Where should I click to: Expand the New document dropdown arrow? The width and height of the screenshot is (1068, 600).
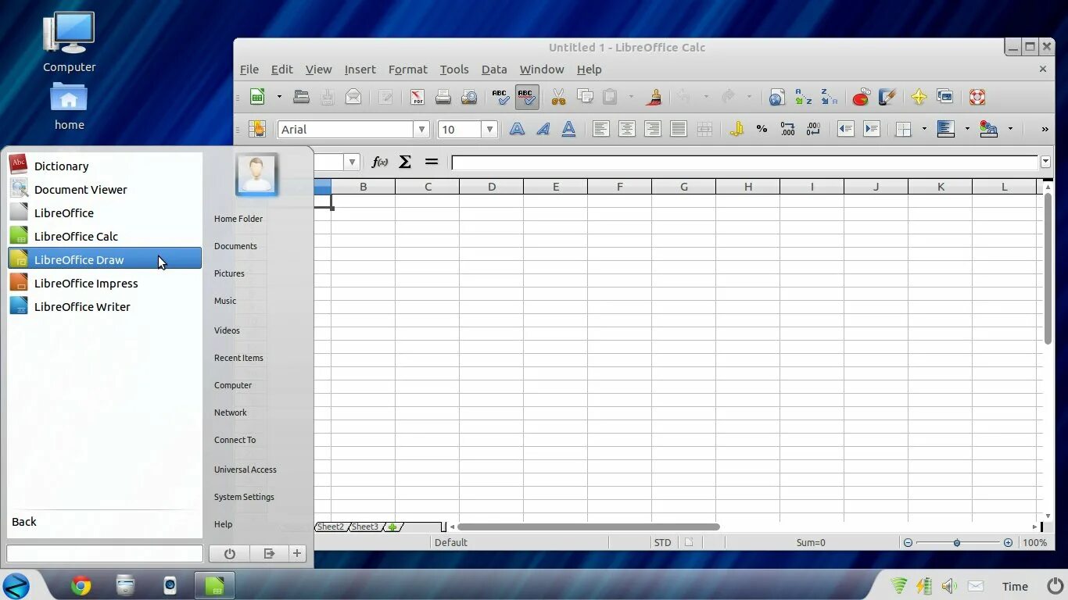point(279,97)
